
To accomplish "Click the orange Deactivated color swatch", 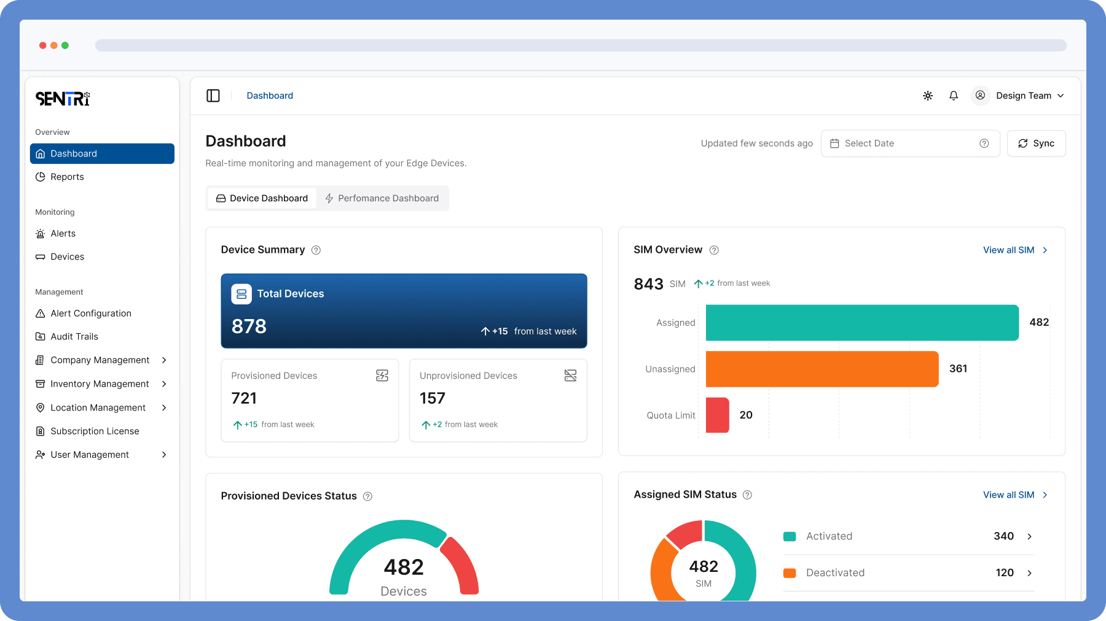I will (x=790, y=573).
